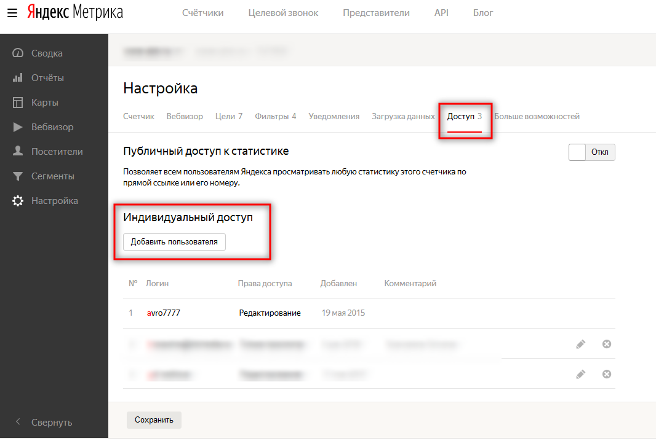Edit second user row with pencil icon
This screenshot has height=441, width=656.
581,344
